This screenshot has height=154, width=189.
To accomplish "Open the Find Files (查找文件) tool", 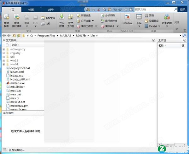I will coord(48,18).
